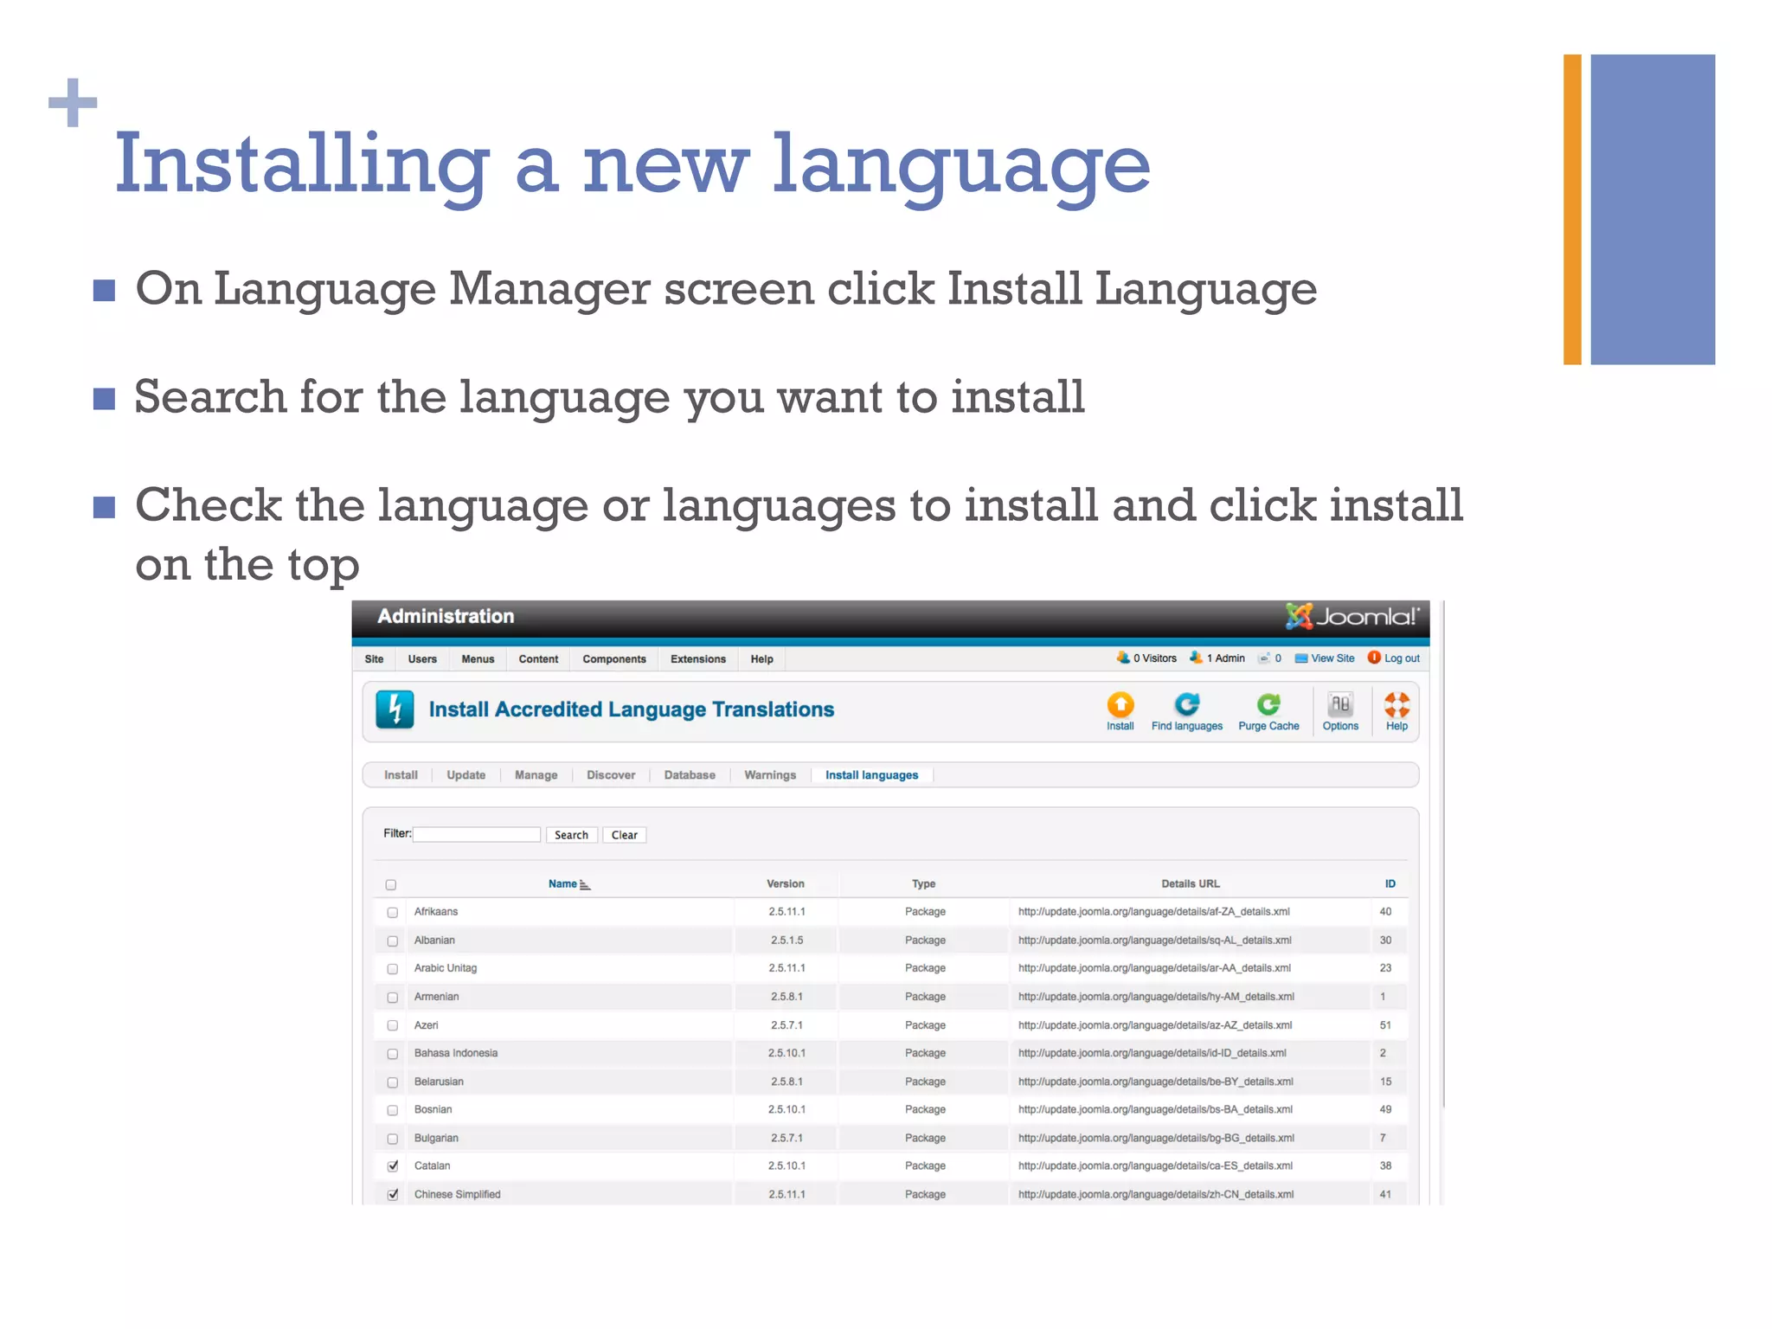Open the Site menu
The width and height of the screenshot is (1772, 1329).
(x=374, y=659)
